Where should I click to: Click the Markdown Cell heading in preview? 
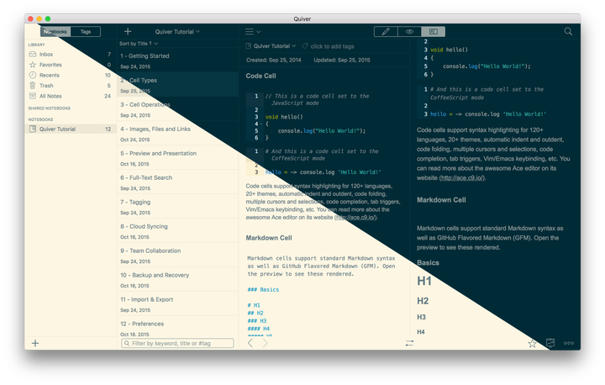pos(441,200)
